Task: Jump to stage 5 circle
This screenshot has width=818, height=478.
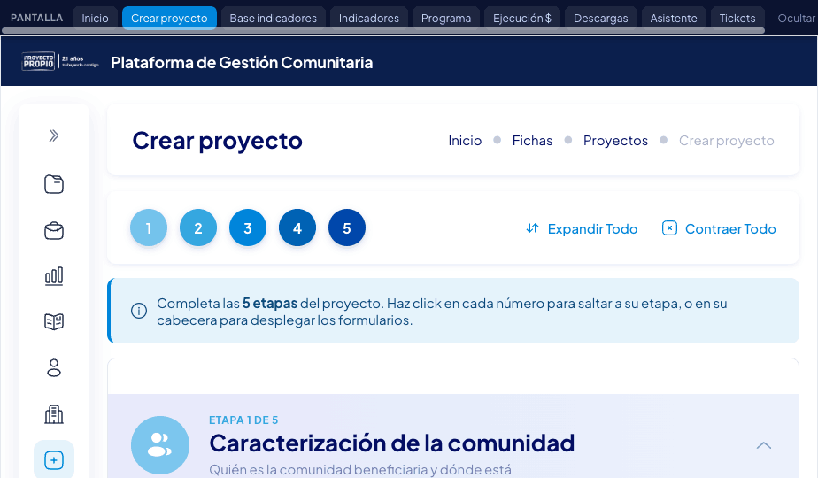Action: pos(347,227)
